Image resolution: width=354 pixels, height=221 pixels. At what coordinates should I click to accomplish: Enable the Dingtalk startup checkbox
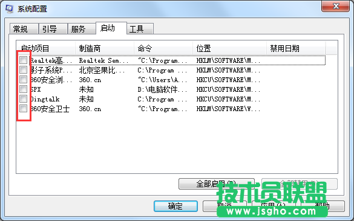23,99
